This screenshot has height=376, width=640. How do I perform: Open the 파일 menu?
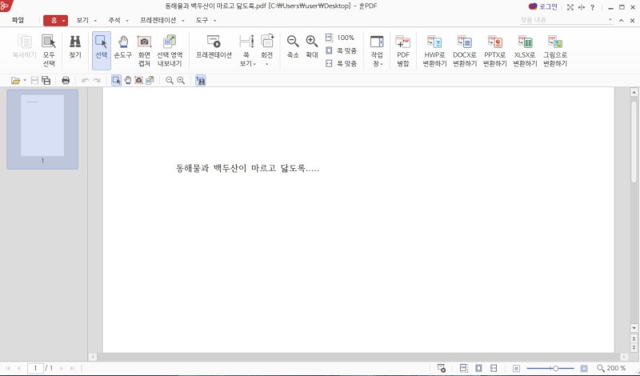click(18, 20)
